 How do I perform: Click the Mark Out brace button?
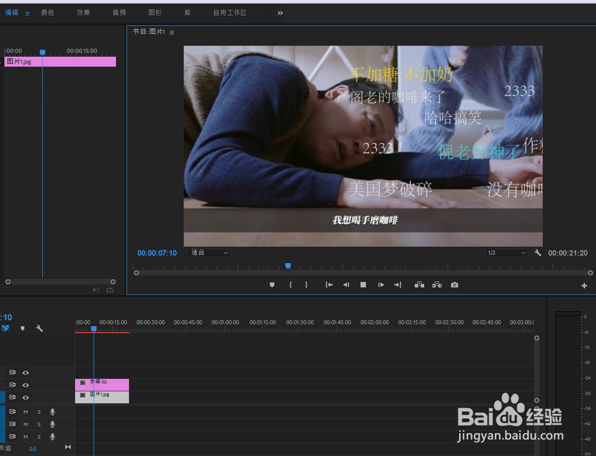pos(306,285)
